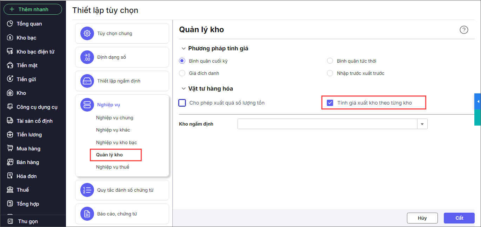Click the Thiết lập ngầm định icon
Viewport: 481px width, 227px height.
click(87, 81)
